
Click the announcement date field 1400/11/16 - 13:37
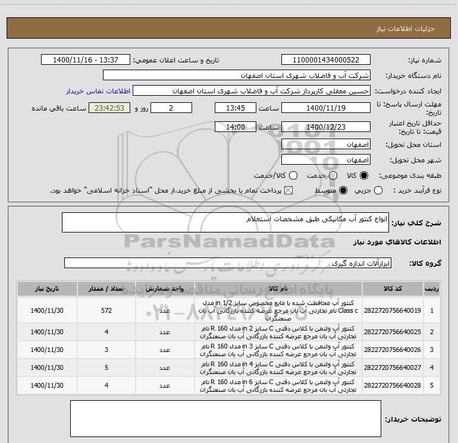click(86, 60)
